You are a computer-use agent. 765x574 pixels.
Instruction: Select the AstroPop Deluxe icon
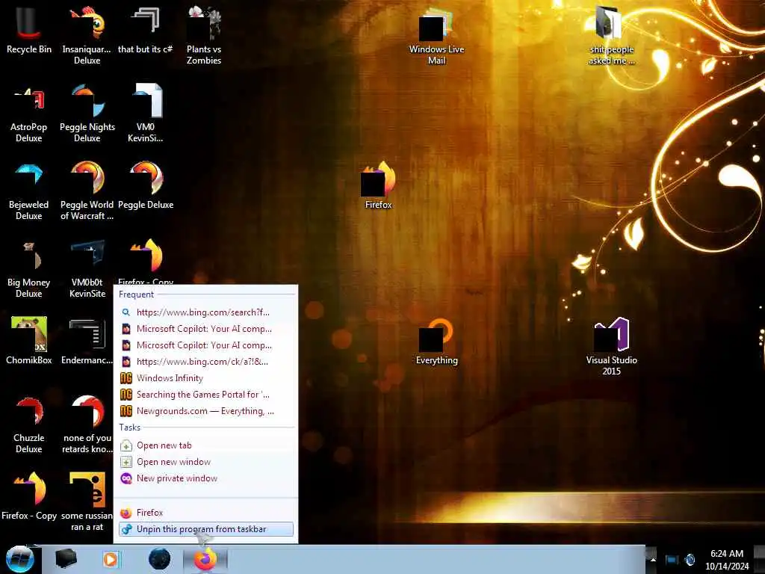pos(29,114)
